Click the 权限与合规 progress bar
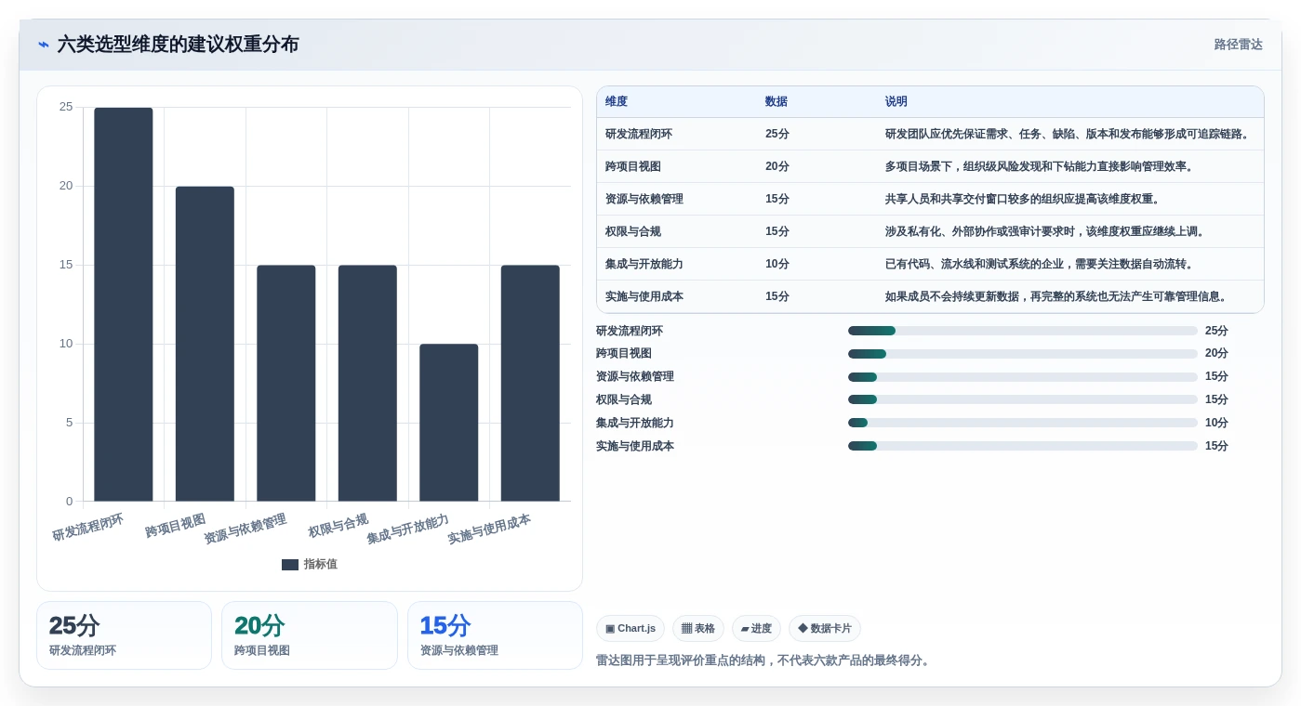This screenshot has height=706, width=1301. point(1023,399)
